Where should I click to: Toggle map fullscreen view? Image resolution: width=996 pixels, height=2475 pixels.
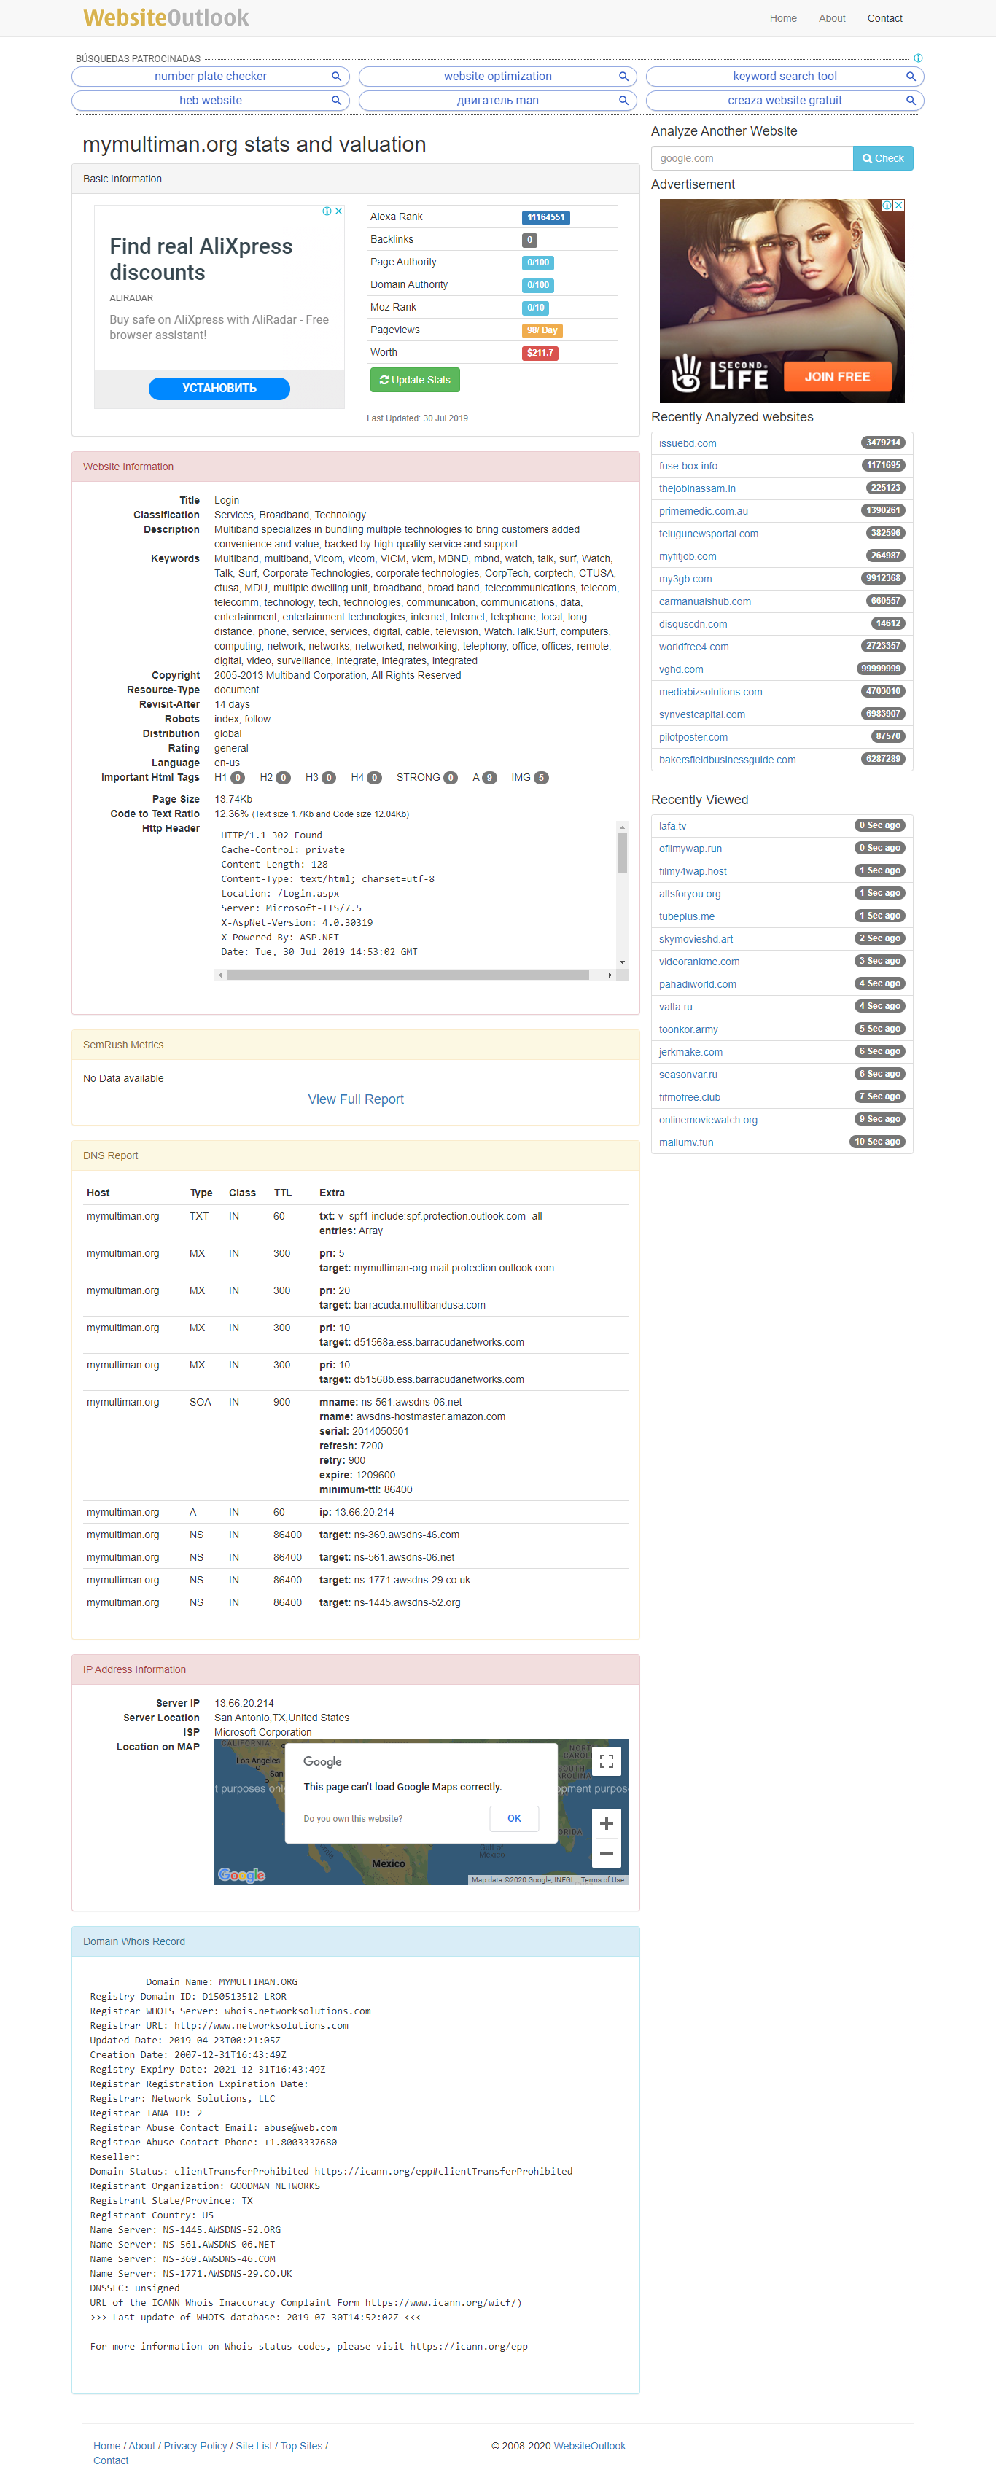coord(607,1761)
